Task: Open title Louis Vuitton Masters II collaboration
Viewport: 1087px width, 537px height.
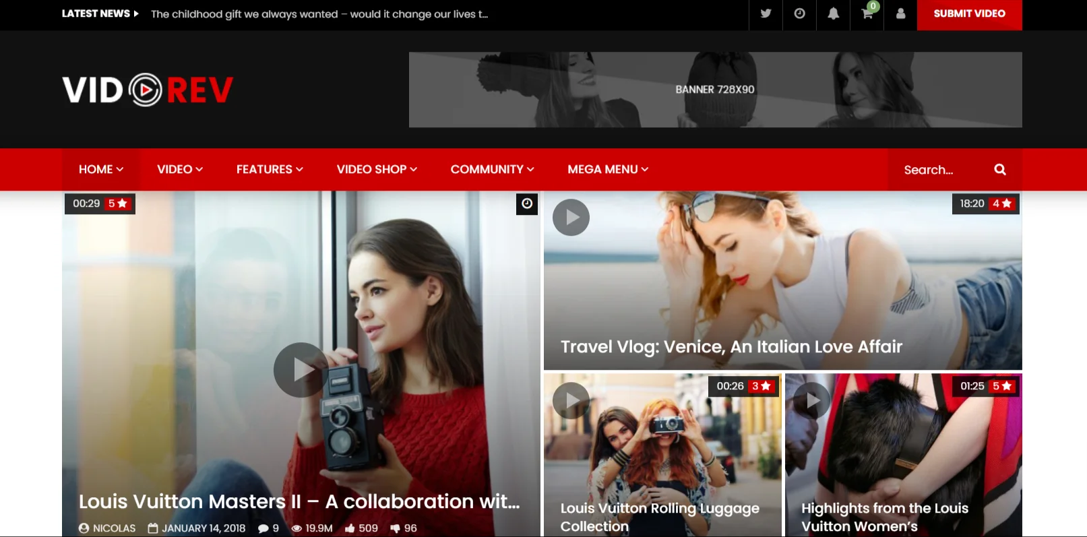Action: (299, 501)
